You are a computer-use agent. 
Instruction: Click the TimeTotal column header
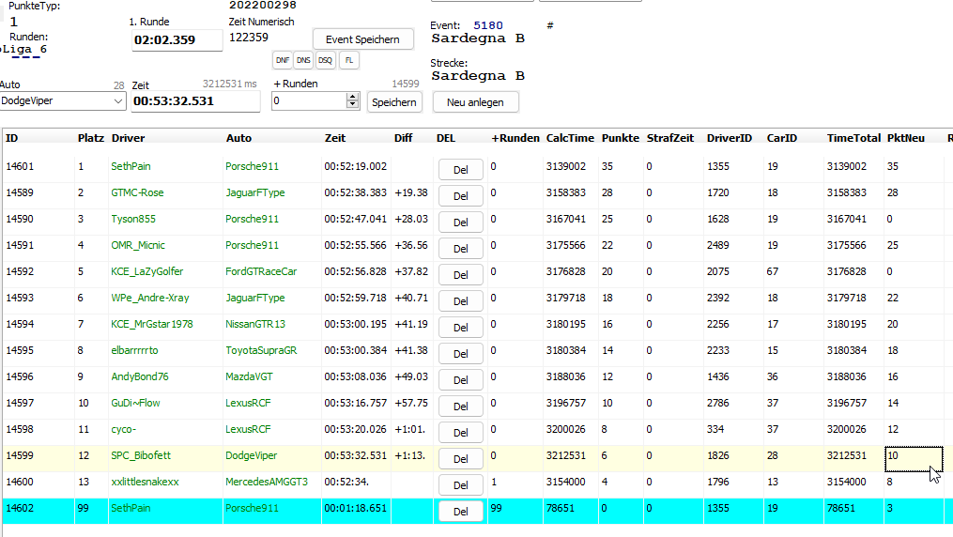click(x=853, y=138)
